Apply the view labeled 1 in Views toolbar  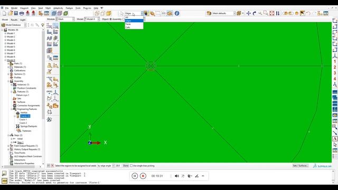coord(335,62)
